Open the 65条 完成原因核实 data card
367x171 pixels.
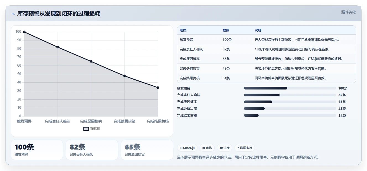[x=147, y=150]
